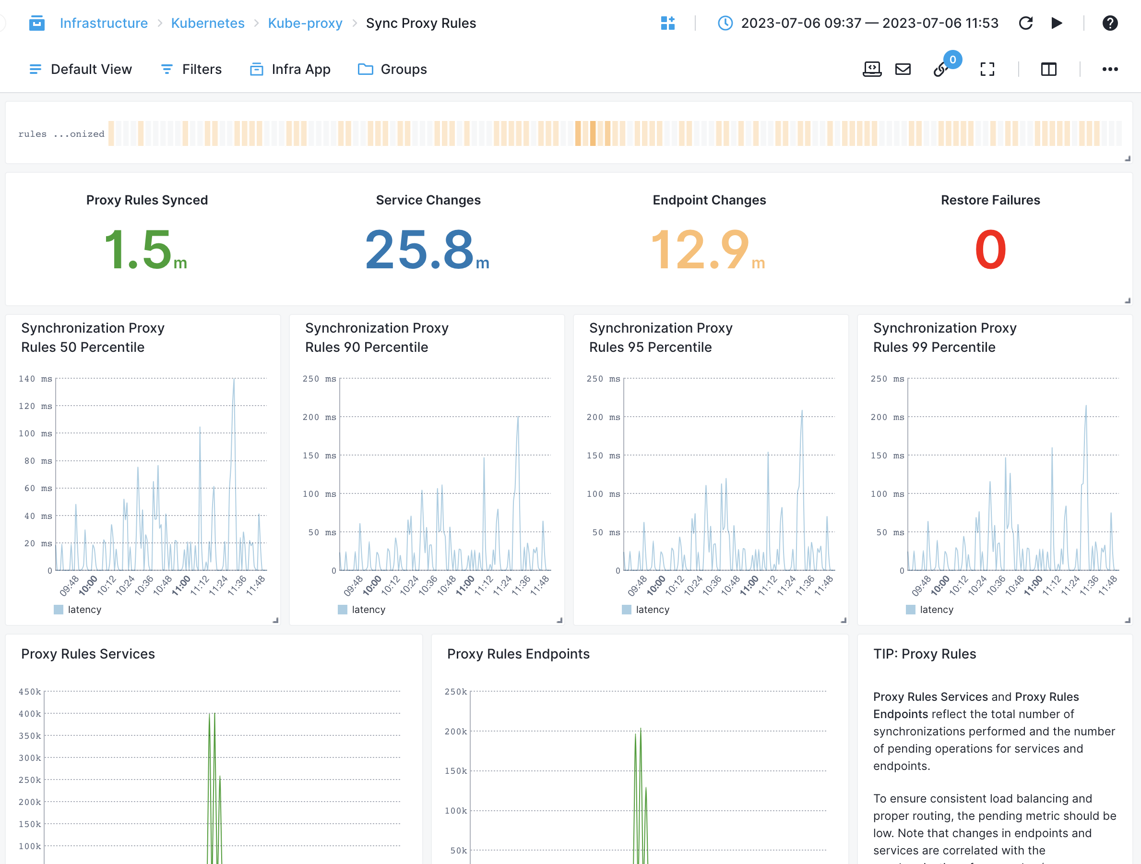The width and height of the screenshot is (1141, 864).
Task: Click the 90 Percentile chart title
Action: (x=377, y=337)
